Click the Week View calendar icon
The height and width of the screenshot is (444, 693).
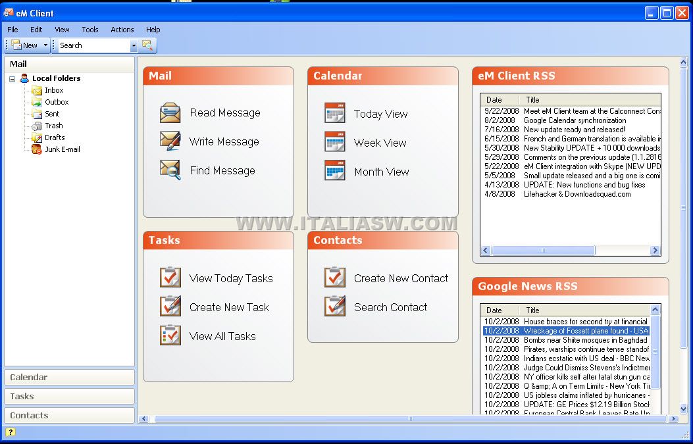pos(334,142)
